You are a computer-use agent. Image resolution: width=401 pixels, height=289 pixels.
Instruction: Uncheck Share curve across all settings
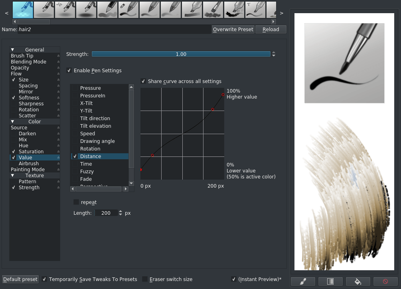tap(143, 81)
